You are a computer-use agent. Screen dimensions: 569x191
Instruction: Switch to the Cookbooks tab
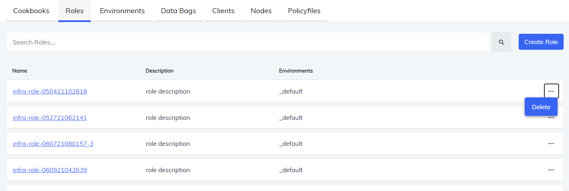tap(31, 11)
